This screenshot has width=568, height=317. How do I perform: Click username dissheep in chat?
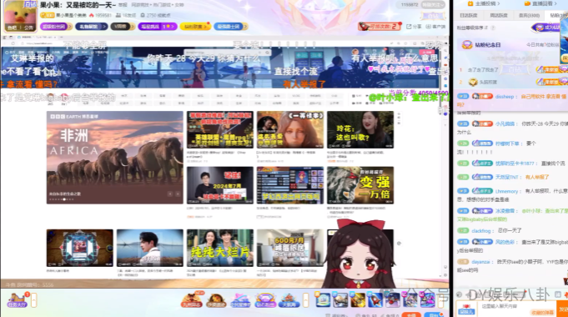[x=505, y=97]
